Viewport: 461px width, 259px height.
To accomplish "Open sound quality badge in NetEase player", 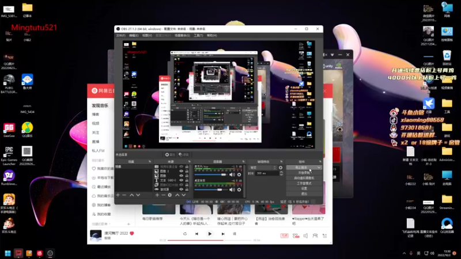I will coord(284,236).
